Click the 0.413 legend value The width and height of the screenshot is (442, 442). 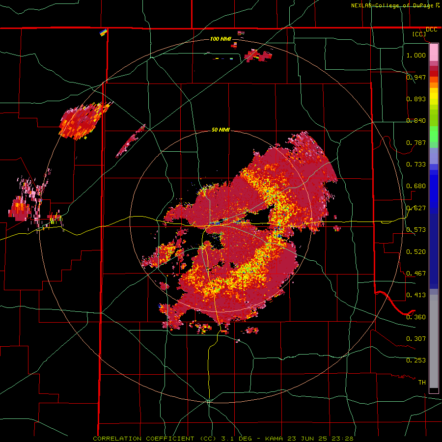[x=416, y=295]
